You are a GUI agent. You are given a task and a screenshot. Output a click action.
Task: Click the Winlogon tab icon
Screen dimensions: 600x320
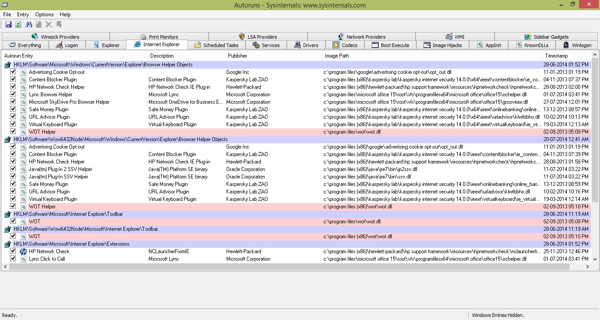(x=566, y=45)
